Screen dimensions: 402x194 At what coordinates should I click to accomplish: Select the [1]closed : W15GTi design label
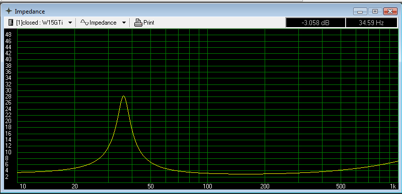tap(39, 23)
